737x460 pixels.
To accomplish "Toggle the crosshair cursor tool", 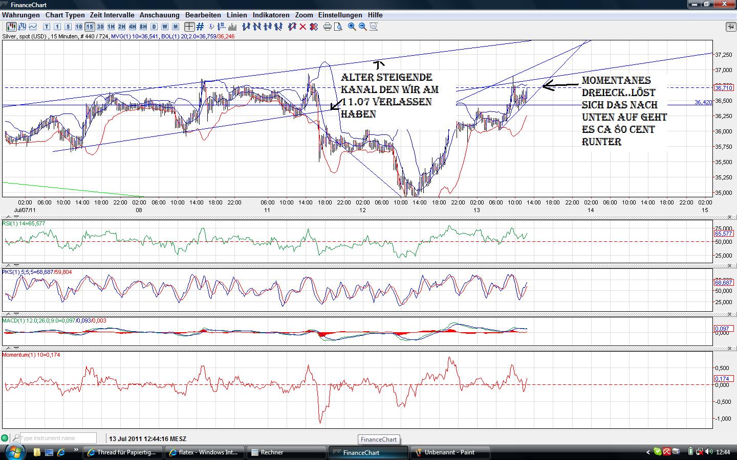I will click(x=189, y=27).
